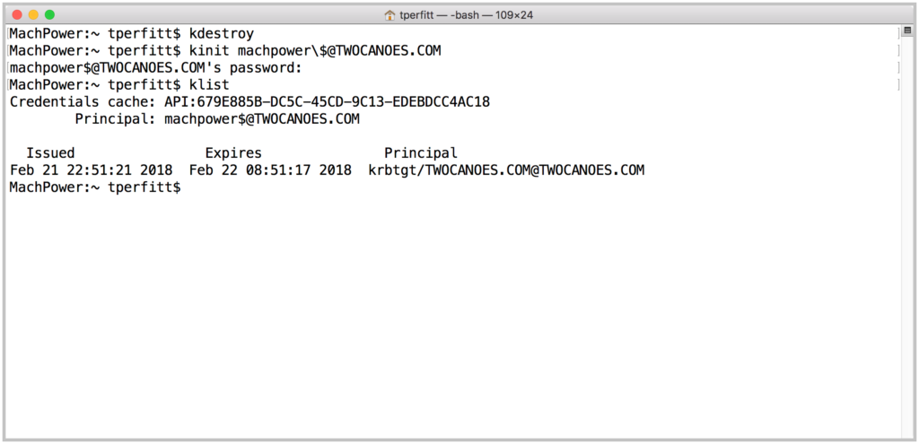Click the window title 'tperfitt — -bash — 109×24'
The width and height of the screenshot is (919, 444).
click(x=466, y=15)
